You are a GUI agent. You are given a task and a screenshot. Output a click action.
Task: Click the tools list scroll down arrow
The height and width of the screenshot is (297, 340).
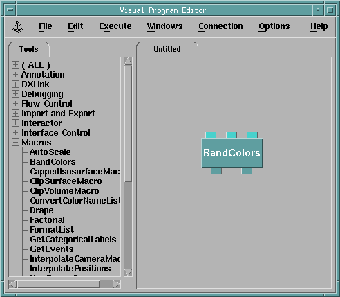point(128,273)
